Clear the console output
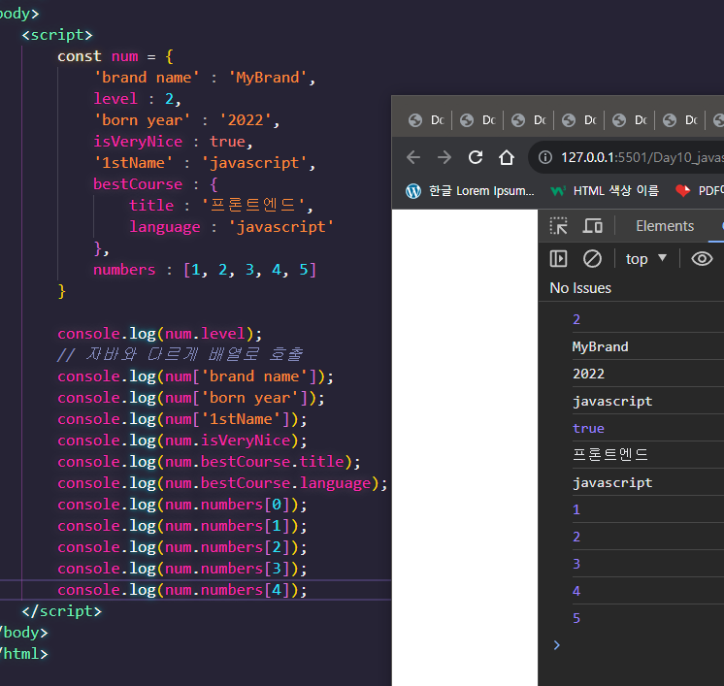The width and height of the screenshot is (724, 686). pos(592,258)
